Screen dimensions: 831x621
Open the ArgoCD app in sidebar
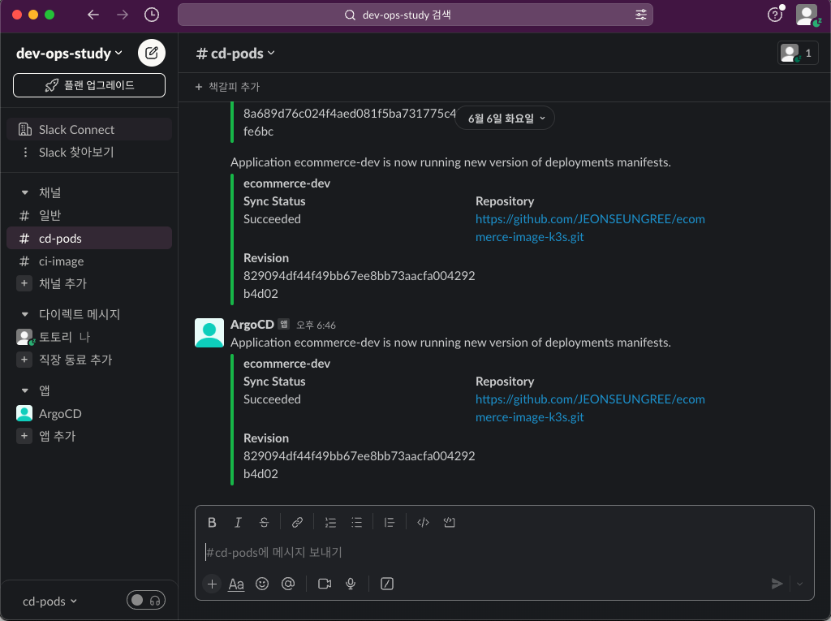(x=89, y=414)
